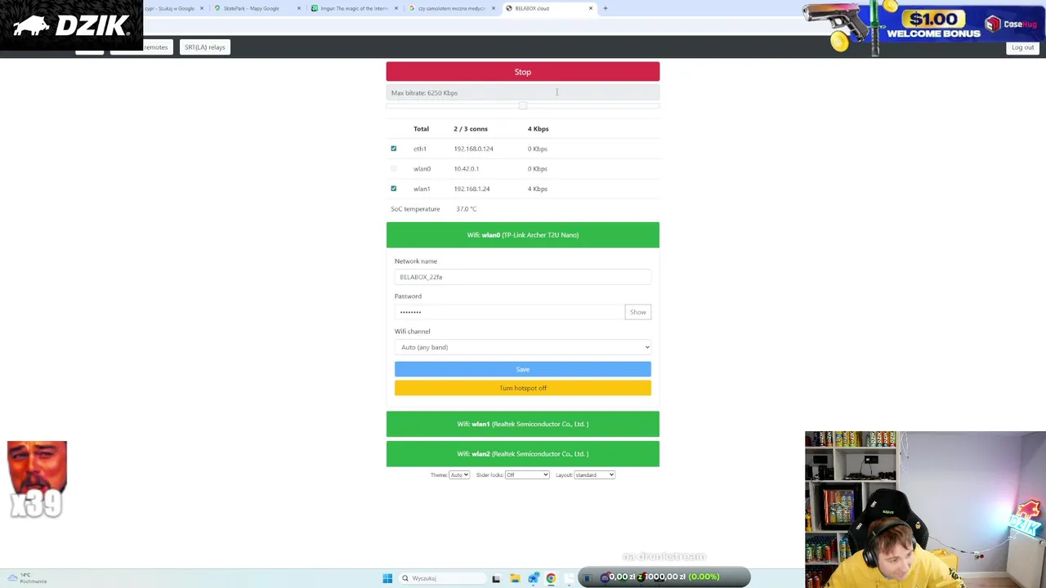Open File Explorer from the taskbar
1046x588 pixels.
coord(515,578)
